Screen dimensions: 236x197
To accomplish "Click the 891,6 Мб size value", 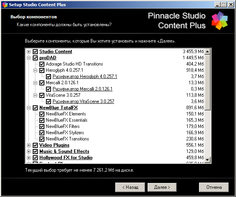I will [x=195, y=108].
